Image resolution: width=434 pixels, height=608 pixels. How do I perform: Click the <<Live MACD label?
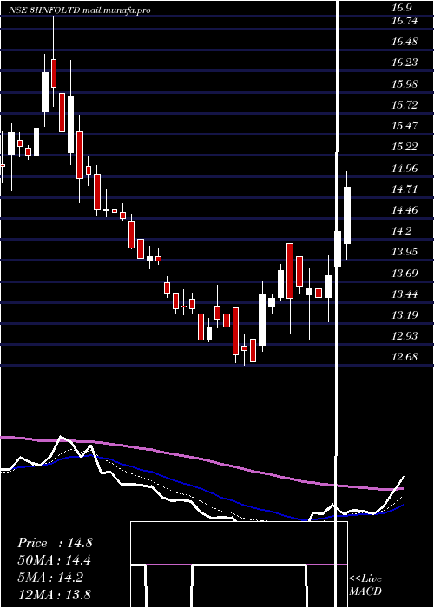coord(365,585)
